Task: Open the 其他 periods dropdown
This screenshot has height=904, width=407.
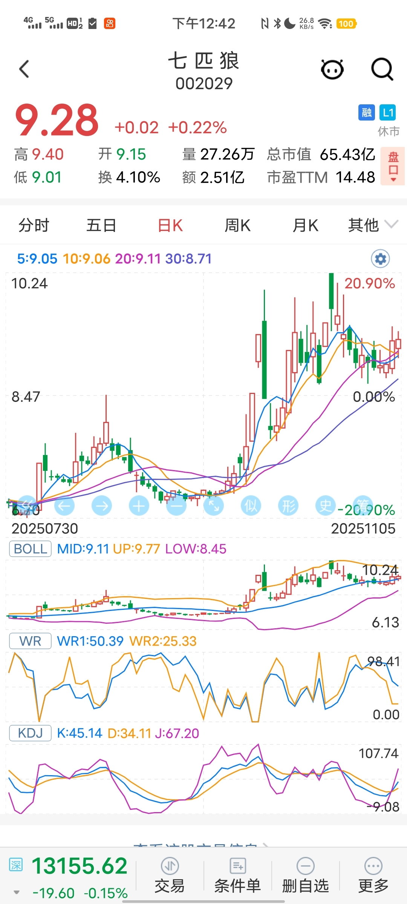Action: 373,225
